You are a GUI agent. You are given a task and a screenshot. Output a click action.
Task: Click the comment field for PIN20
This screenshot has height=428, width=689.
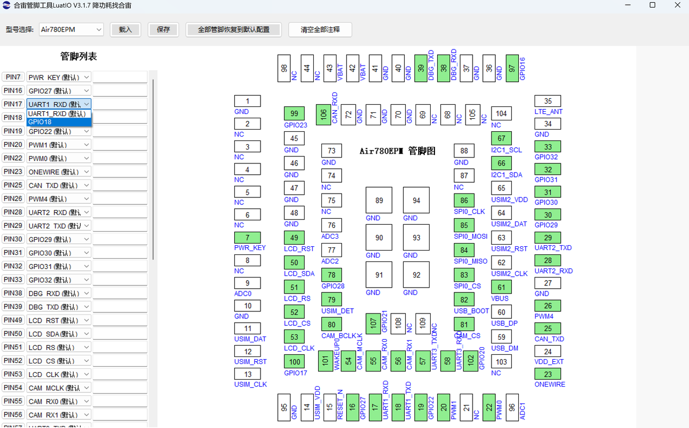click(x=120, y=145)
